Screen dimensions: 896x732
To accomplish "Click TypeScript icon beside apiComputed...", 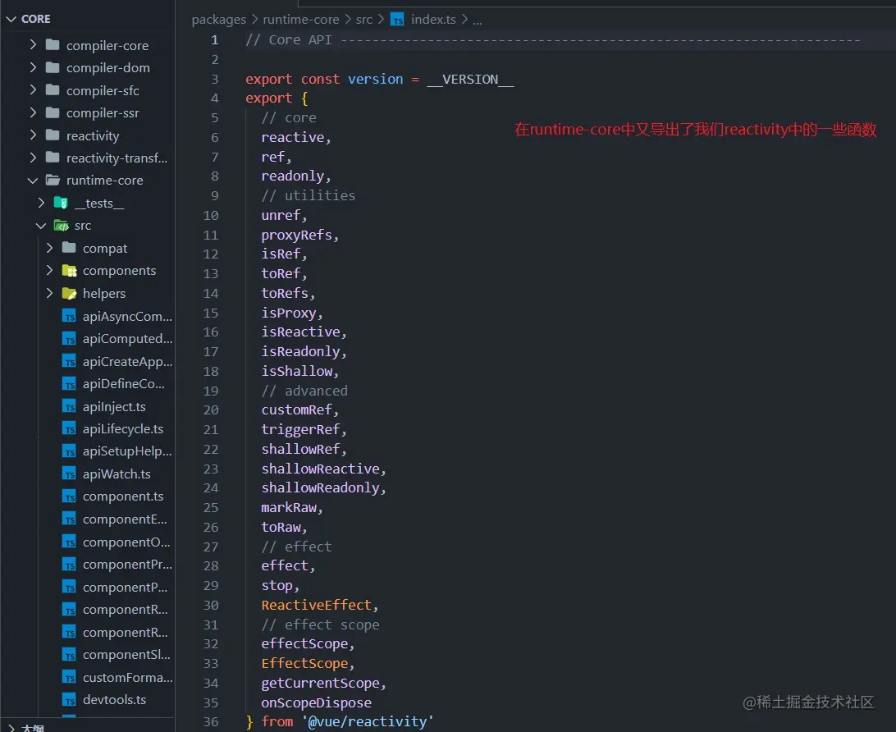I will 69,339.
